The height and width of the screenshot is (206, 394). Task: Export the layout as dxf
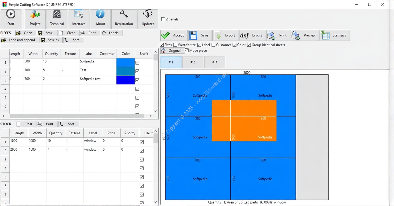coord(251,36)
